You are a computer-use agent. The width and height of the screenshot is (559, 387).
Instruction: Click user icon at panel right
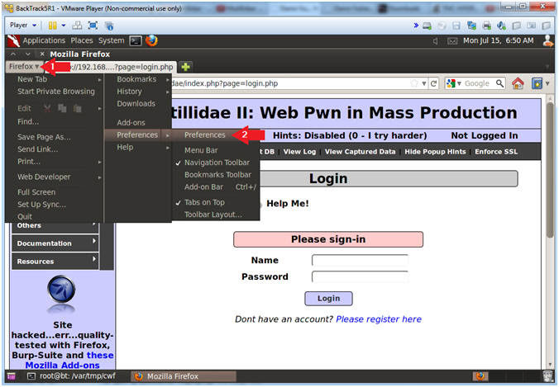[x=548, y=41]
